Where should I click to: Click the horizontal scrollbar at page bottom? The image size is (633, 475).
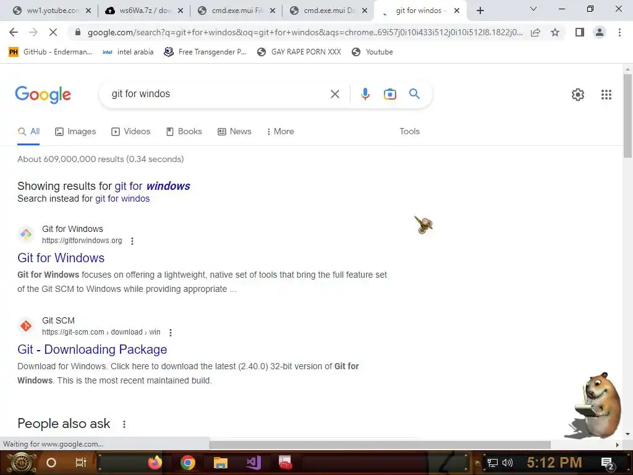tap(380, 444)
